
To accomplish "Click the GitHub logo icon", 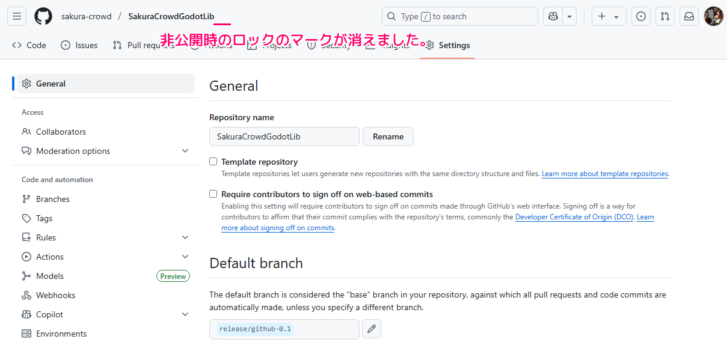I will [x=43, y=16].
